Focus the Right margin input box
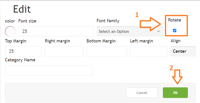The image size is (200, 103). pyautogui.click(x=64, y=51)
